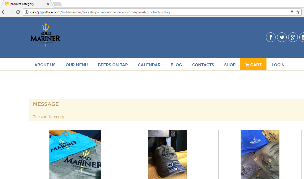This screenshot has height=179, width=304.
Task: Open the About Us menu item
Action: click(x=45, y=65)
